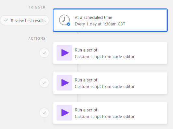This screenshot has height=129, width=173.
Task: Select the second action's circular check status
Action: [x=44, y=83]
